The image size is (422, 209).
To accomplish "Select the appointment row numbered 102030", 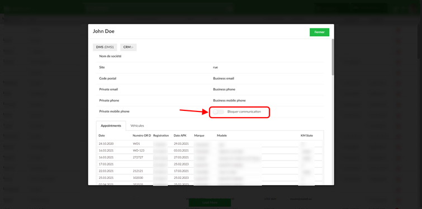I will click(210, 178).
